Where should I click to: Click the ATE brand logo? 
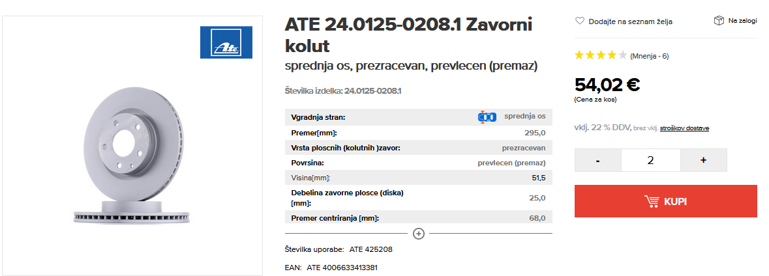(x=226, y=42)
